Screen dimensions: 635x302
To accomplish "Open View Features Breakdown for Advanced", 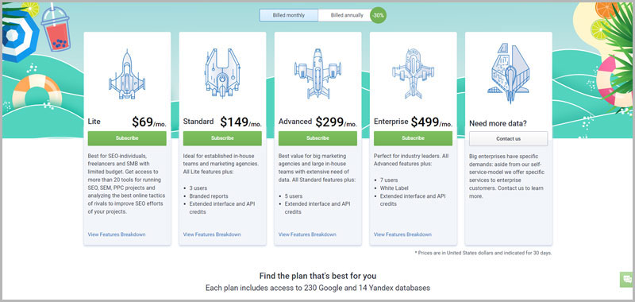I will (307, 234).
